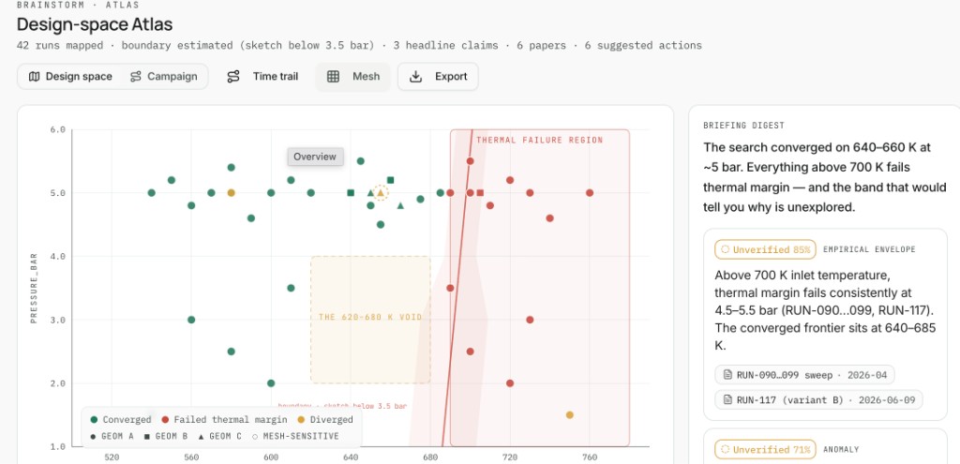
Task: Toggle Converged series in the legend
Action: pyautogui.click(x=120, y=420)
